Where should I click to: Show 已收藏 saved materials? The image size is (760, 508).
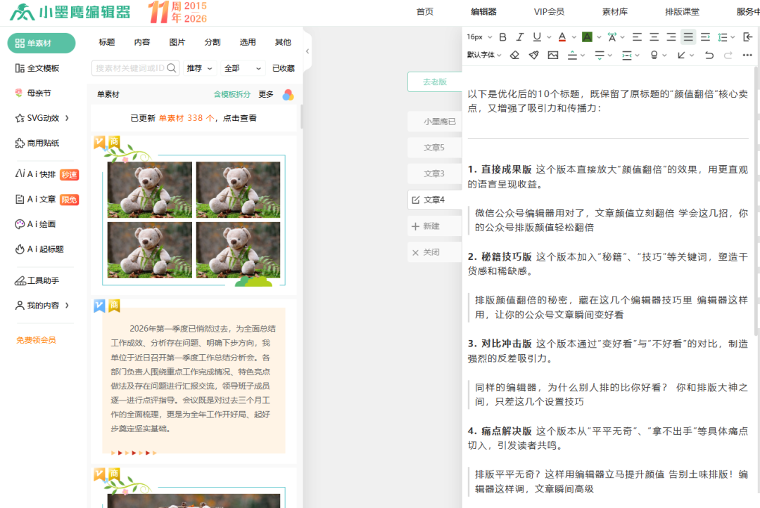point(283,68)
